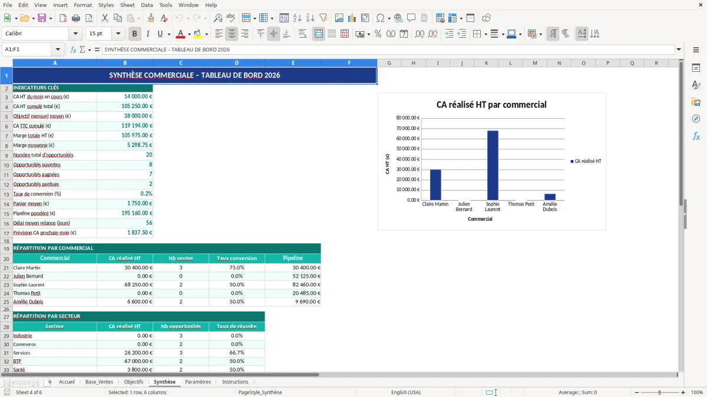This screenshot has width=707, height=397.
Task: Open the Function Wizard (fx)
Action: click(x=74, y=50)
